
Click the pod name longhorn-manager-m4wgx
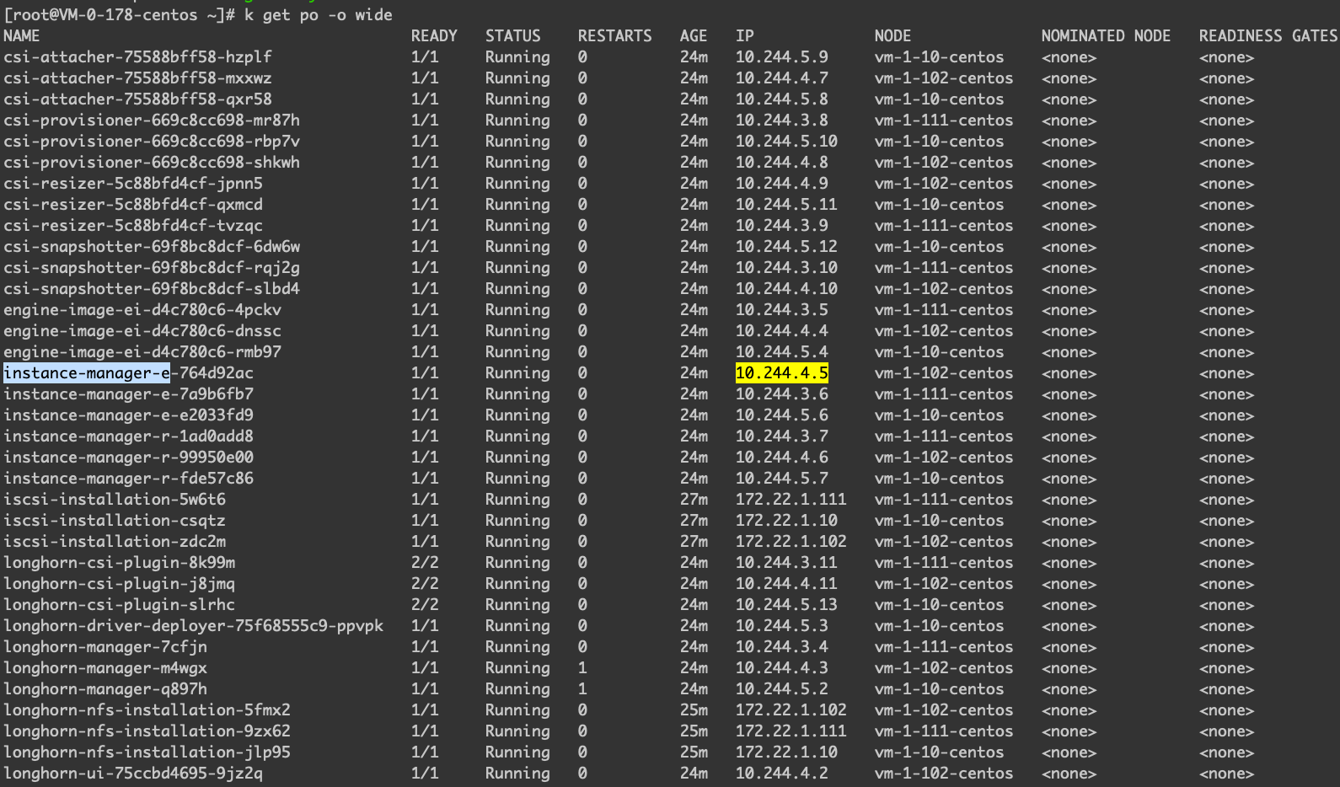(x=105, y=668)
